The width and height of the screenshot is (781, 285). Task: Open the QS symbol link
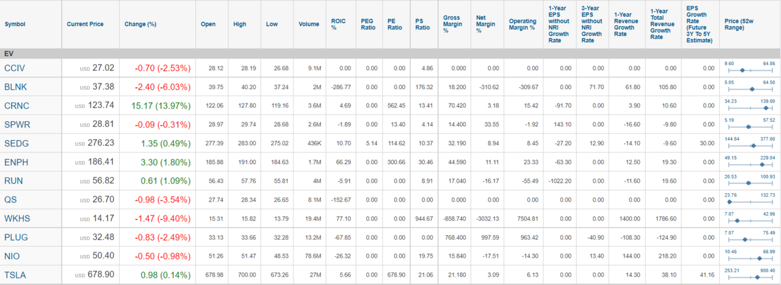tap(10, 200)
